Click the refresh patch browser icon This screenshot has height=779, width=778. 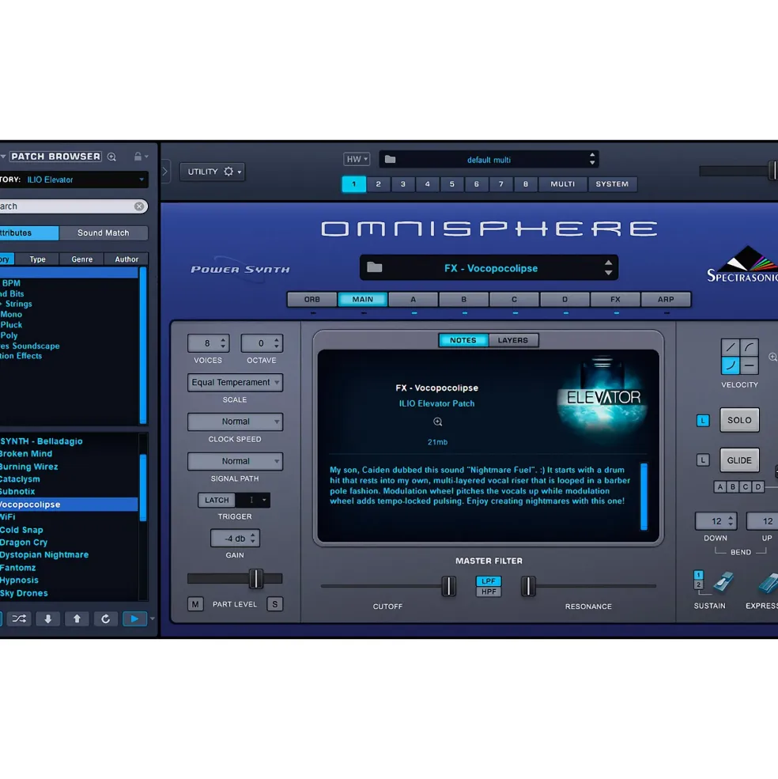coord(105,618)
